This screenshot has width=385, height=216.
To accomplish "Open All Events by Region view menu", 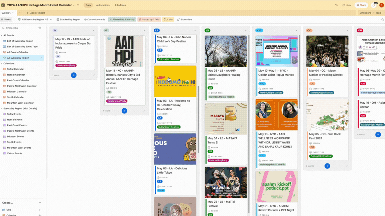I will click(x=51, y=20).
